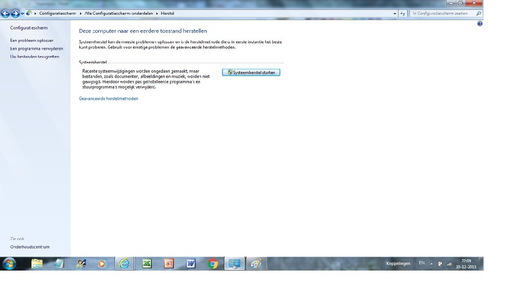This screenshot has height=289, width=516.
Task: Expand the chevron after Alle Configuratiescherm-onderdelen
Action: coord(157,13)
